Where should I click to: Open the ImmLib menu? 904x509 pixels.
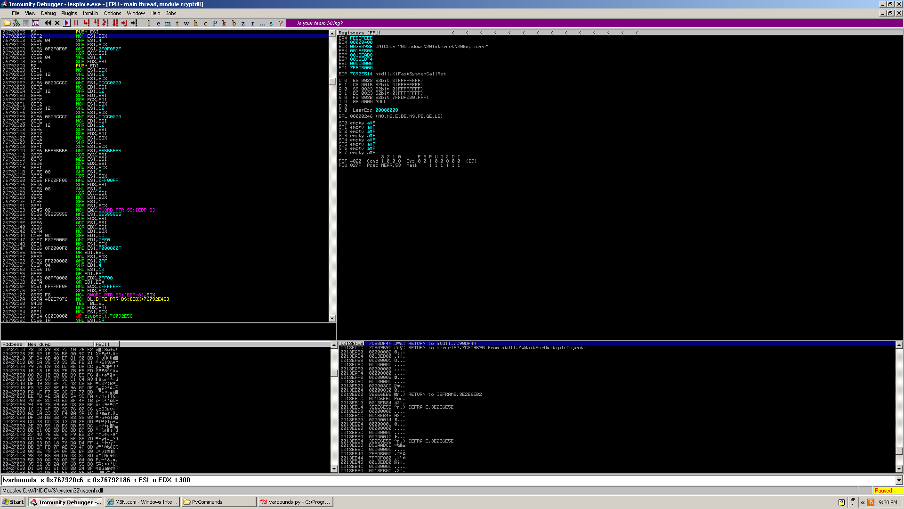tap(90, 13)
